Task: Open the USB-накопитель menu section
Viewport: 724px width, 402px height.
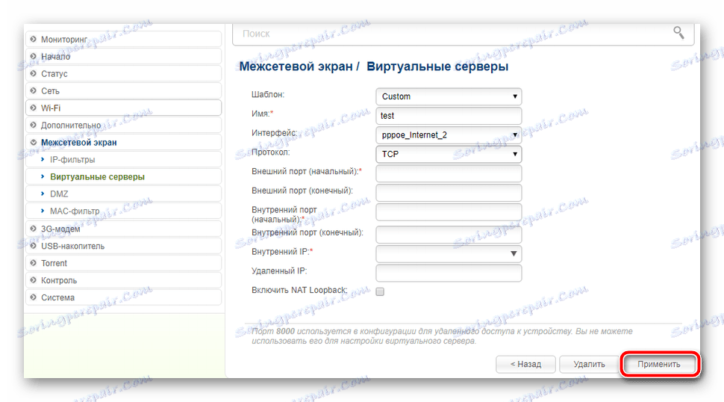Action: tap(123, 246)
